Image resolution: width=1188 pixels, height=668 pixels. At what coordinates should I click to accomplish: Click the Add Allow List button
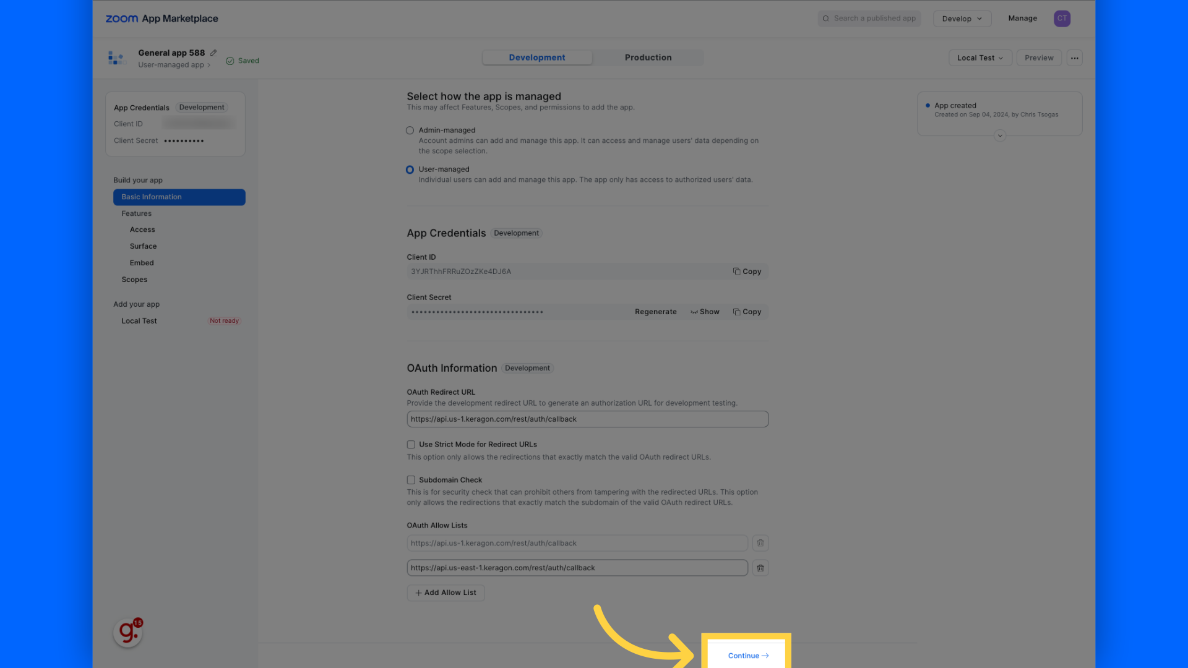coord(446,593)
